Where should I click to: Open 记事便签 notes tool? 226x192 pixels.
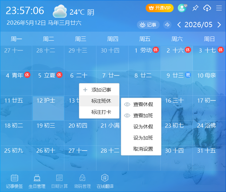14,181
